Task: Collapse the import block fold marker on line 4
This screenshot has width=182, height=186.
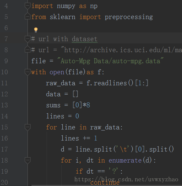Action: (27, 6)
